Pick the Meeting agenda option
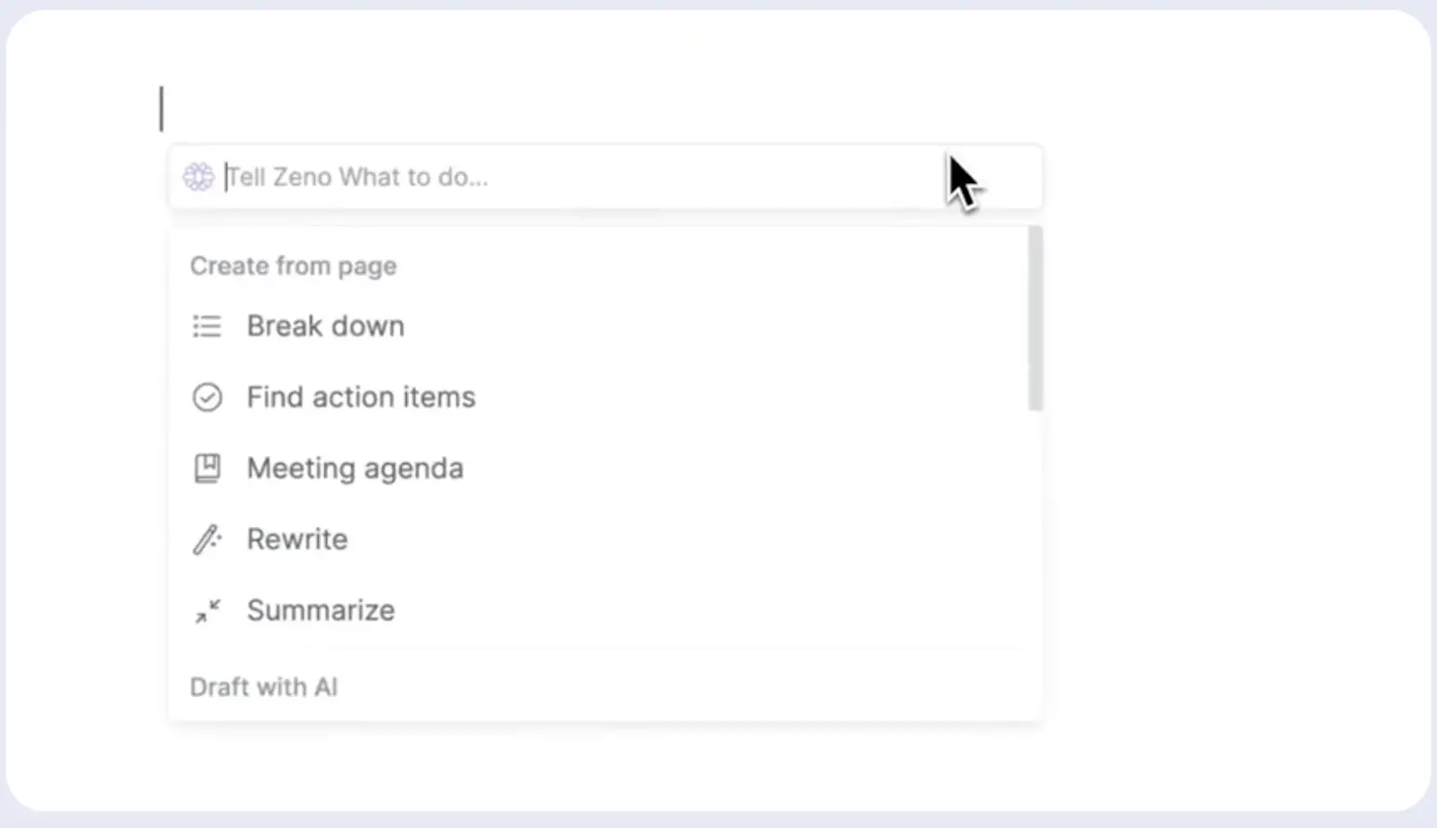 (x=598, y=468)
